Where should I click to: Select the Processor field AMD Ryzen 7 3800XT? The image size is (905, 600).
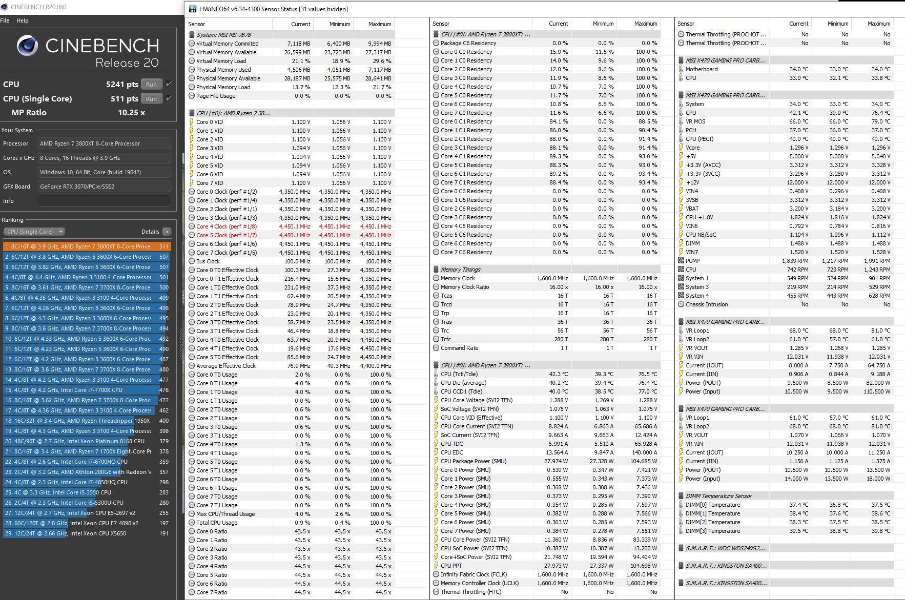pyautogui.click(x=104, y=143)
